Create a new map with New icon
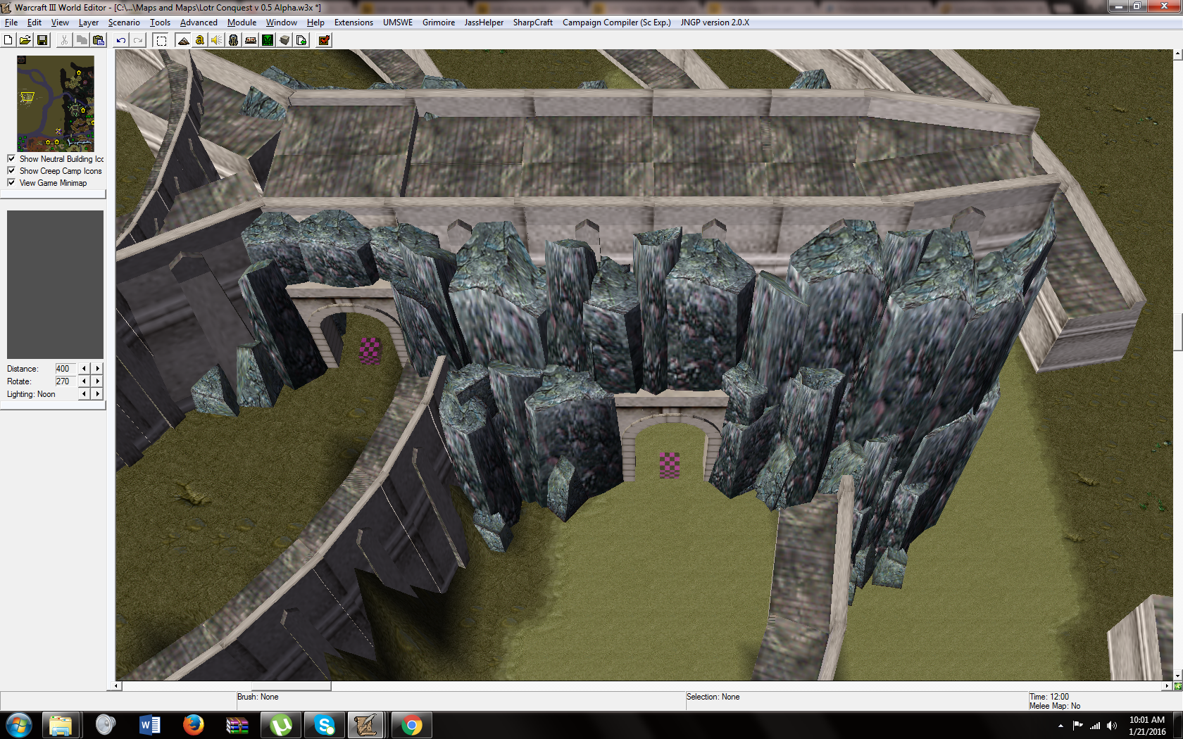The width and height of the screenshot is (1183, 739). tap(8, 40)
